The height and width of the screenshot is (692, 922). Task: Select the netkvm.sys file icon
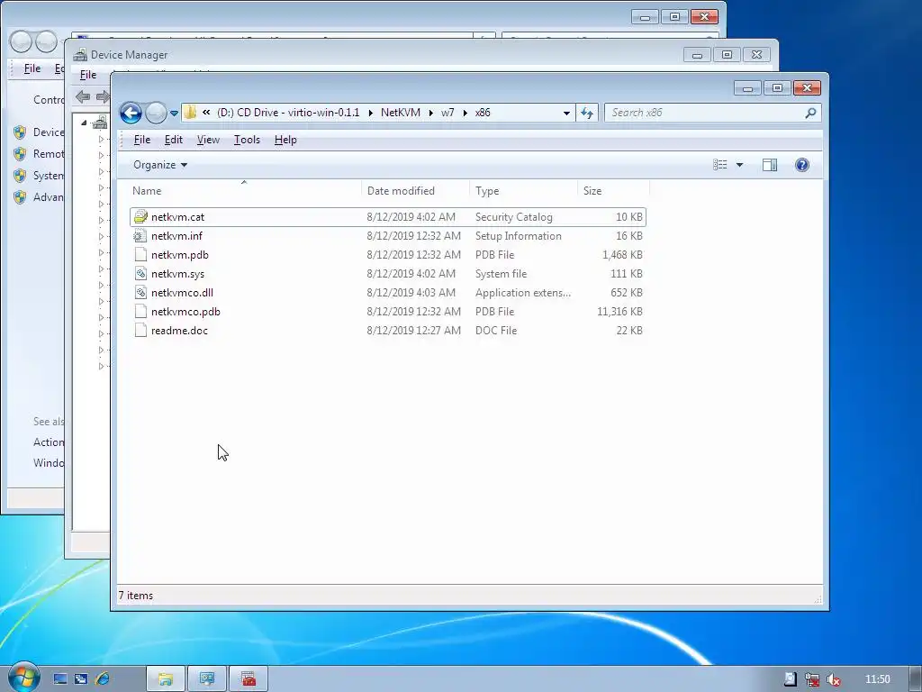140,274
